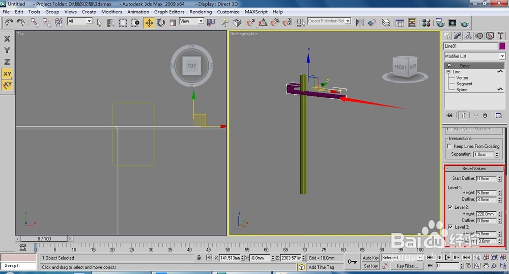Click the Line01 object name field
The height and width of the screenshot is (274, 509).
click(x=471, y=46)
